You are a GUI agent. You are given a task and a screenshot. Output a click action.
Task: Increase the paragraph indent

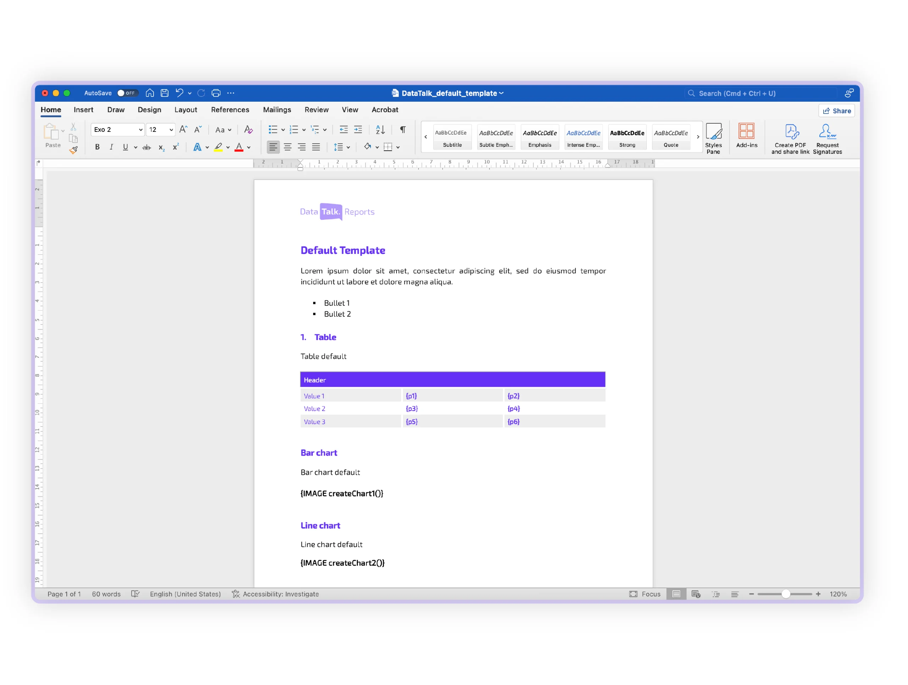(x=358, y=130)
